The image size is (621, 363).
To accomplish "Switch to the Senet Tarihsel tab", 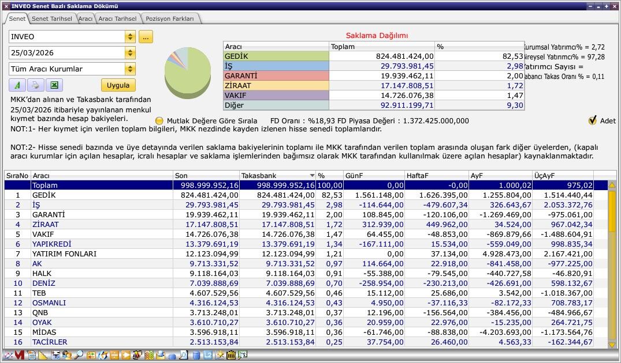I will tap(51, 18).
